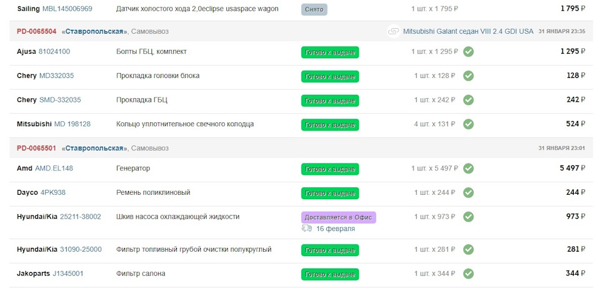Viewport: 600px width, 291px height.
Task: Open order PD-0065501
Action: click(x=36, y=149)
